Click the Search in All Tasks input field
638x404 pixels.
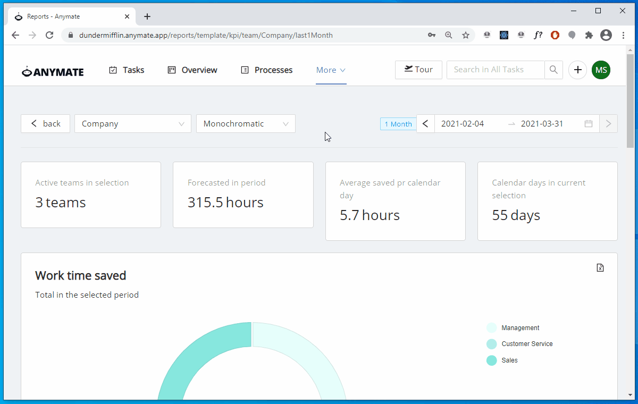pyautogui.click(x=494, y=70)
